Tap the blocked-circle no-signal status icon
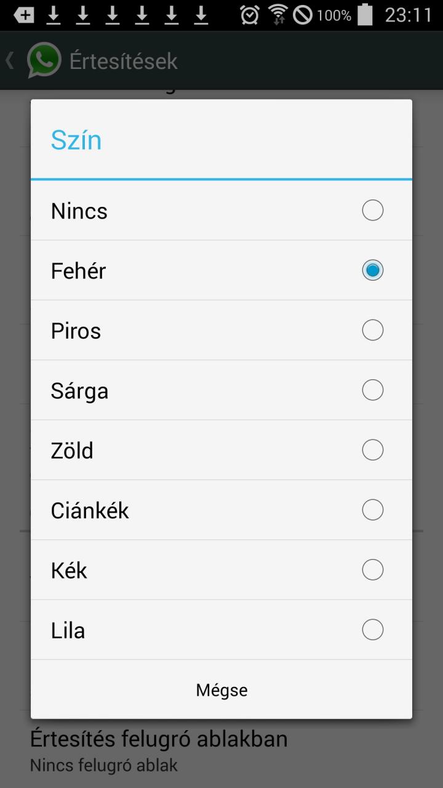This screenshot has width=443, height=788. 303,15
